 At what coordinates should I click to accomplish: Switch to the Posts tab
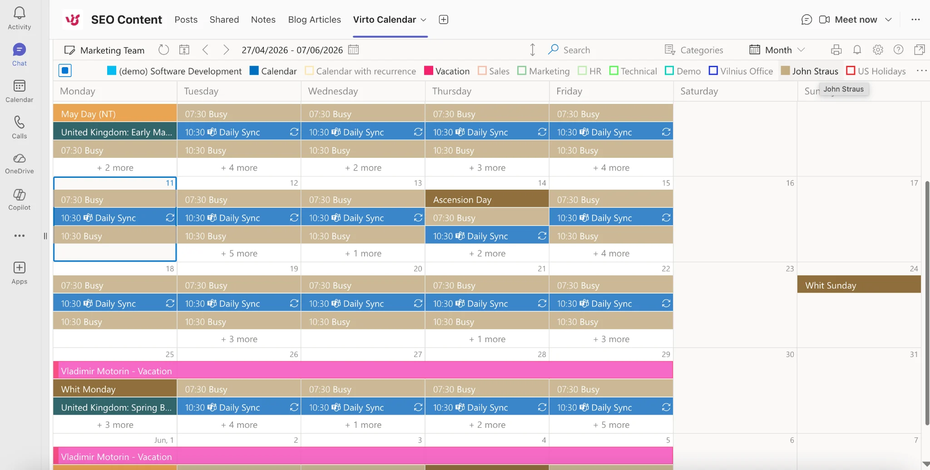click(x=186, y=20)
